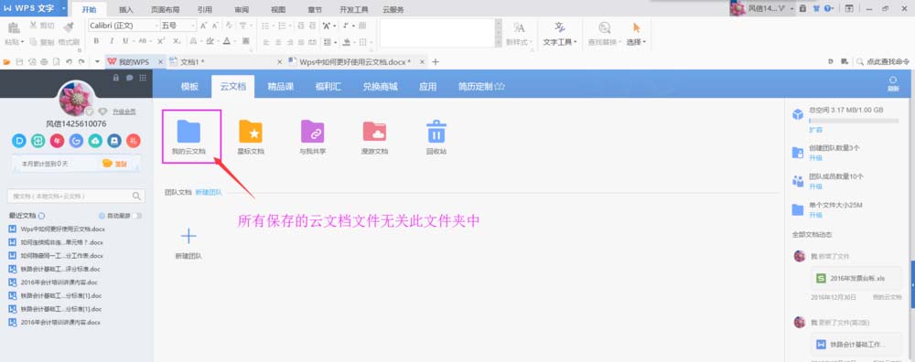Select the 兑换商城 tab in the blue bar

pyautogui.click(x=380, y=86)
